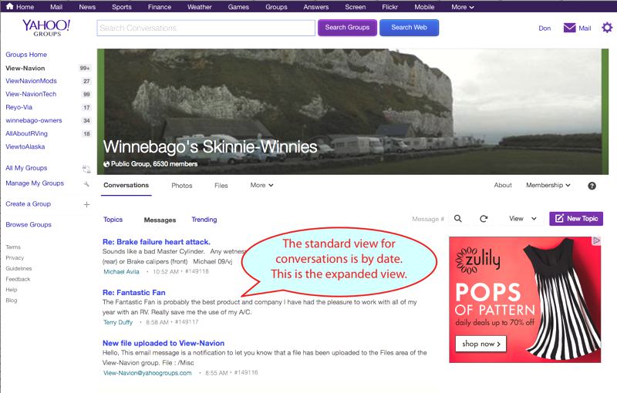Create a New Topic
This screenshot has width=617, height=393.
click(575, 219)
